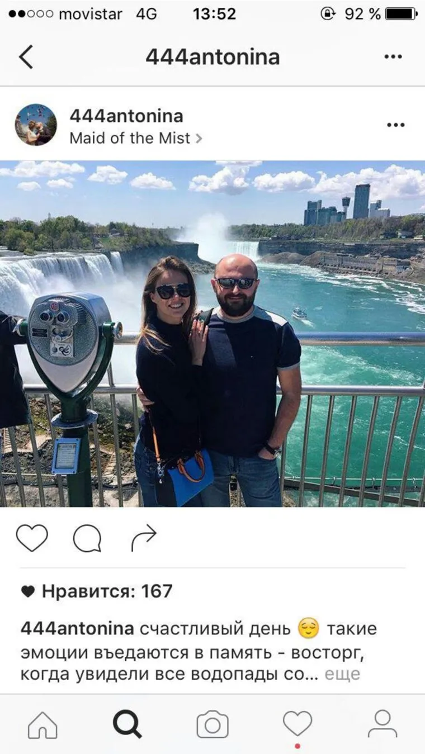Screen dimensions: 425x754
Task: Tap 444antonina username in caption
Action: point(77,629)
